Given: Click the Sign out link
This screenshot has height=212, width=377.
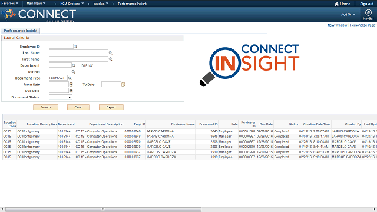Looking at the screenshot, I should pos(366,4).
